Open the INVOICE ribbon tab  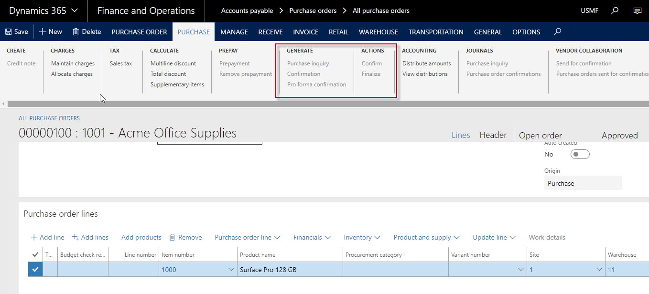pyautogui.click(x=305, y=32)
